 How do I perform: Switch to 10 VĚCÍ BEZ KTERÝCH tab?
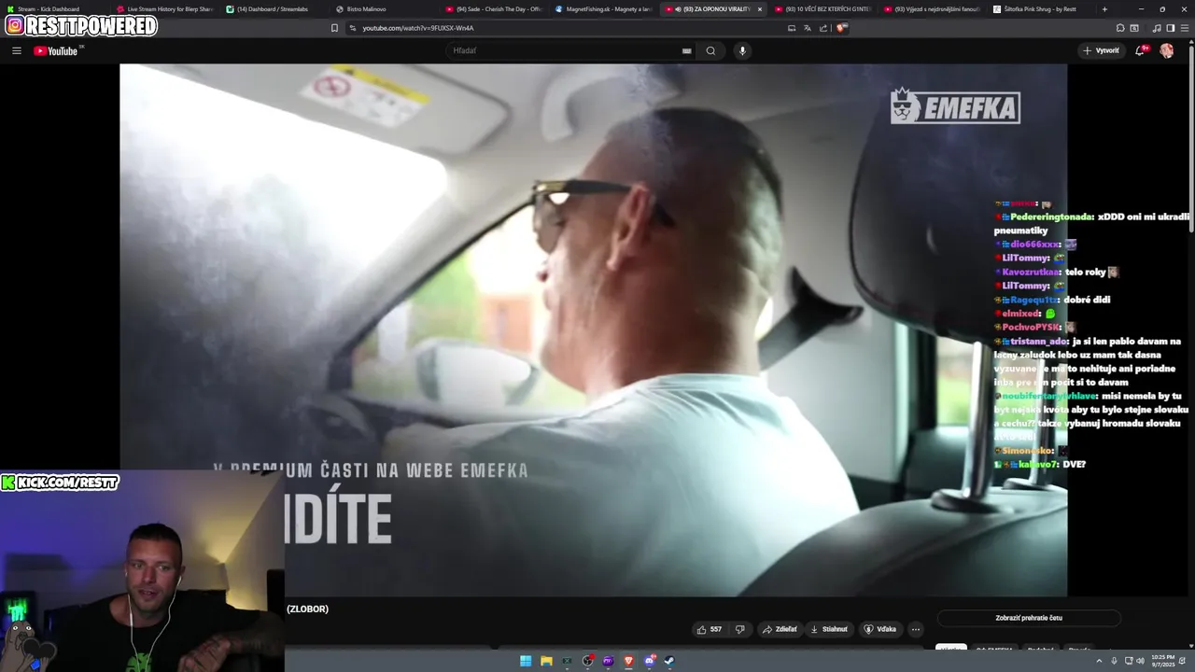(822, 8)
